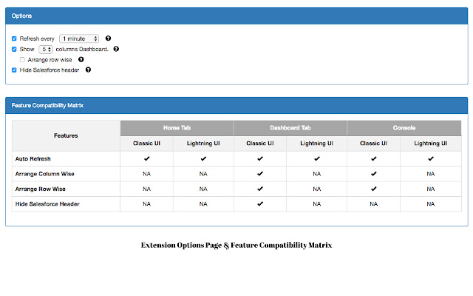Screen dimensions: 473x296
Task: Enable the Arrange row wise checkbox
Action: (x=22, y=60)
